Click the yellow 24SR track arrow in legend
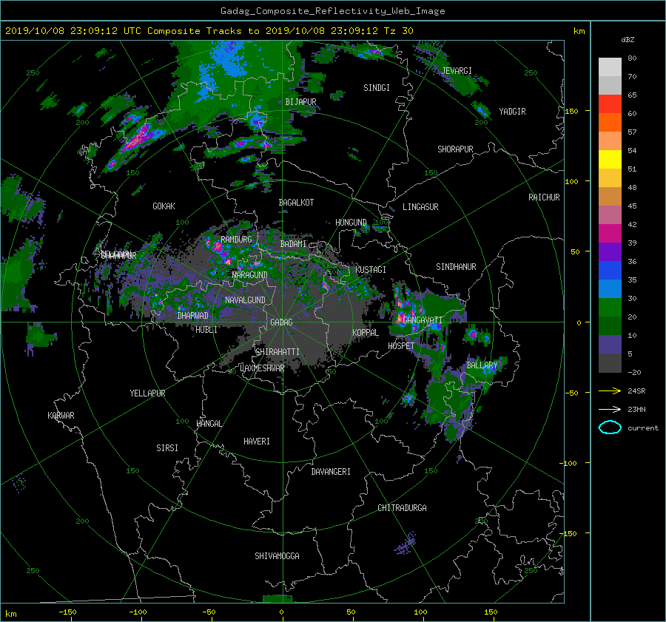666x622 pixels. [610, 391]
